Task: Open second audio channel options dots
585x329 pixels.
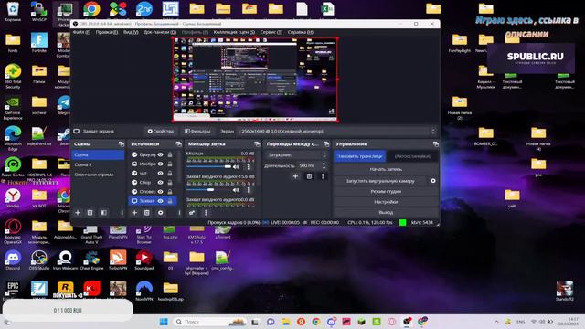Action: [249, 190]
